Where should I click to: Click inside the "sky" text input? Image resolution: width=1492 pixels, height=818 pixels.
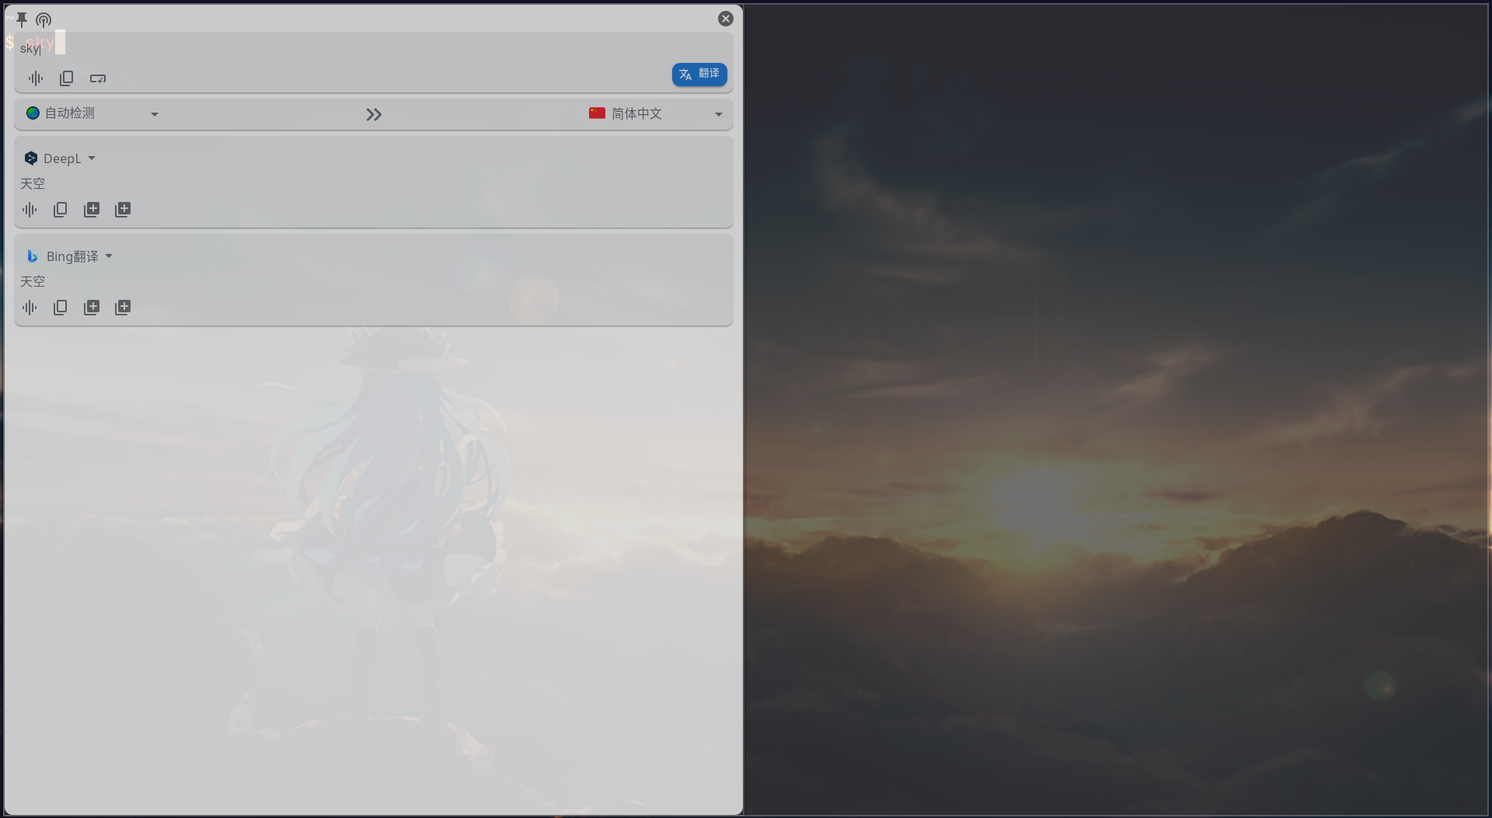click(31, 47)
